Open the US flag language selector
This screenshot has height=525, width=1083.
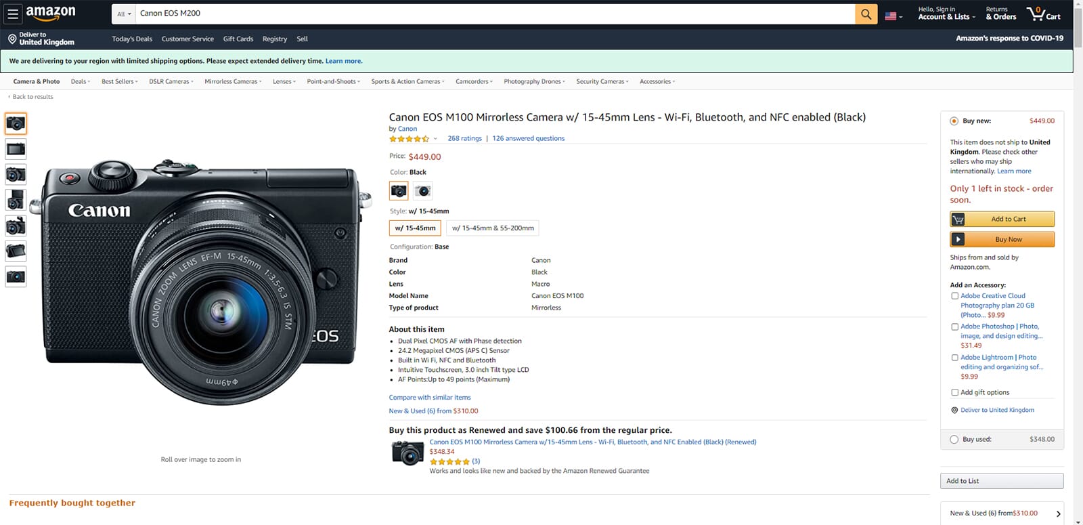(893, 16)
